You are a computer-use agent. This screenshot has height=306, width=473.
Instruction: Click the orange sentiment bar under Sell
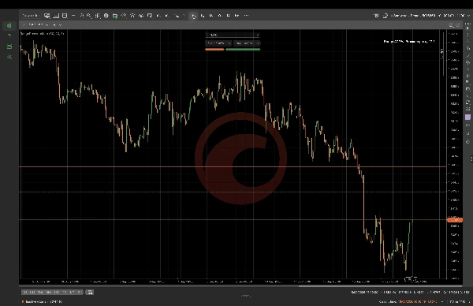tap(214, 49)
